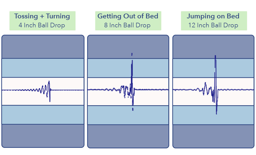Select bottom dark band of Jumping on Bed chart

(213, 136)
